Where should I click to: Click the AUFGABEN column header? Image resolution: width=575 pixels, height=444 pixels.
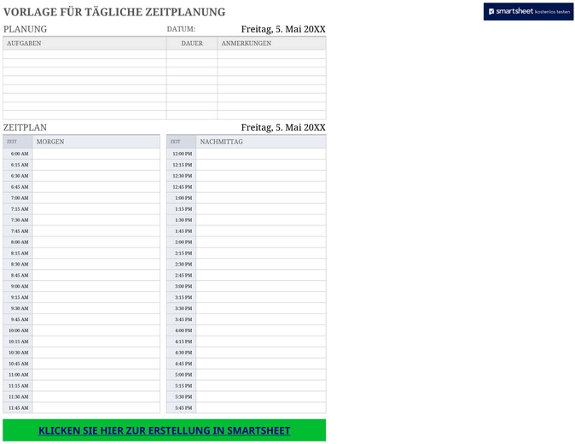coord(84,44)
